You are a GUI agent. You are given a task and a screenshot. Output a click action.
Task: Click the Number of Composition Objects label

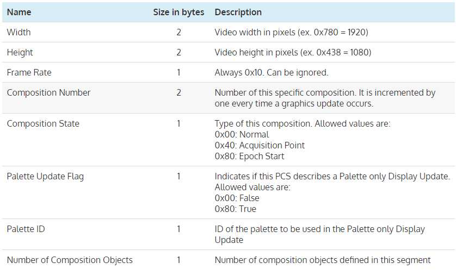click(x=70, y=260)
